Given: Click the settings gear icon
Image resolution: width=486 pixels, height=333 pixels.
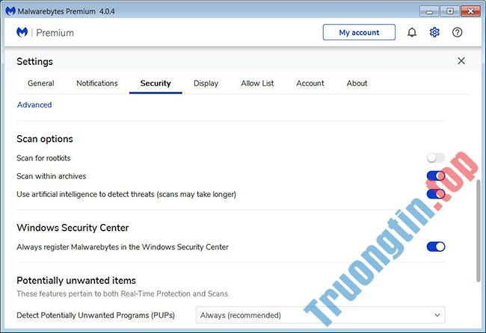Looking at the screenshot, I should (434, 33).
